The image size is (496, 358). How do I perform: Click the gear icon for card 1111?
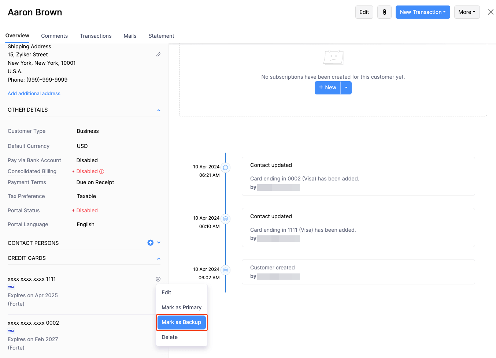[158, 279]
